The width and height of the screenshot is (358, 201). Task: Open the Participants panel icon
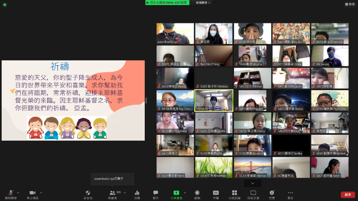click(x=112, y=193)
